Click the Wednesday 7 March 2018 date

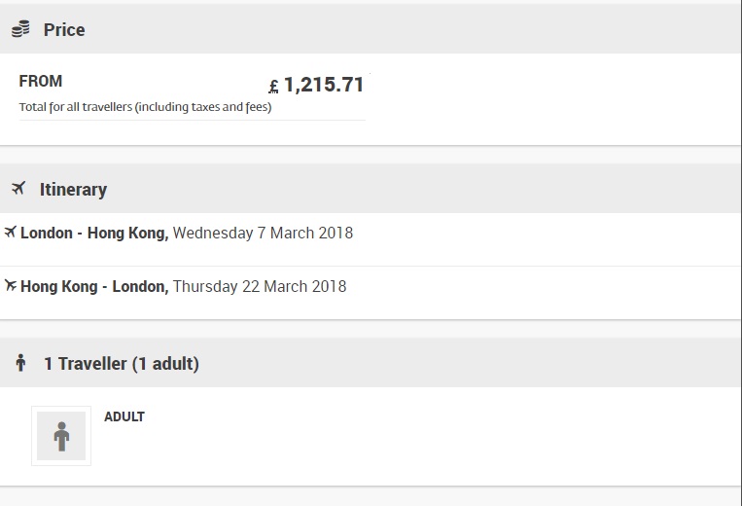(x=263, y=234)
